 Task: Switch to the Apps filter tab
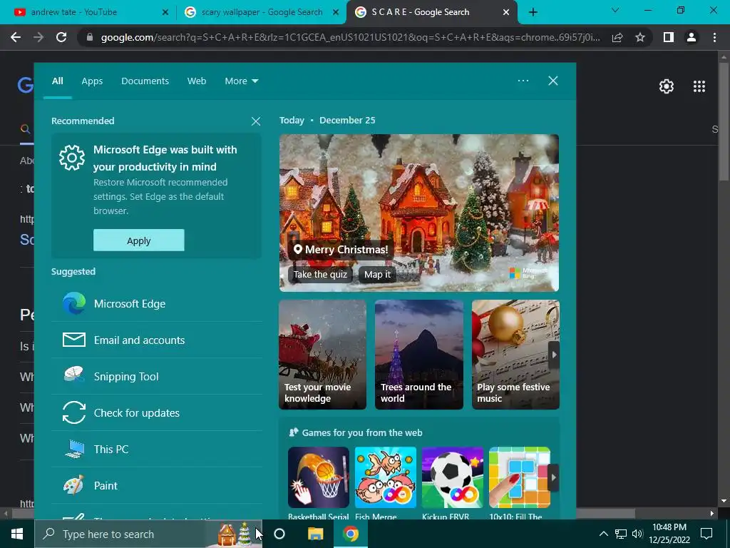coord(92,81)
